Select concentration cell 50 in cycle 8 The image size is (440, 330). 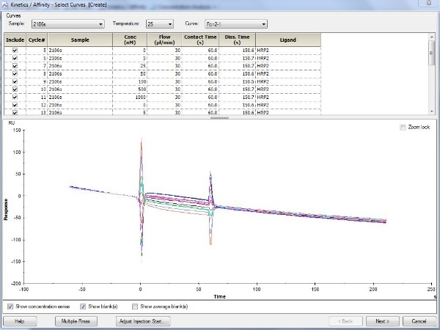tap(130, 73)
